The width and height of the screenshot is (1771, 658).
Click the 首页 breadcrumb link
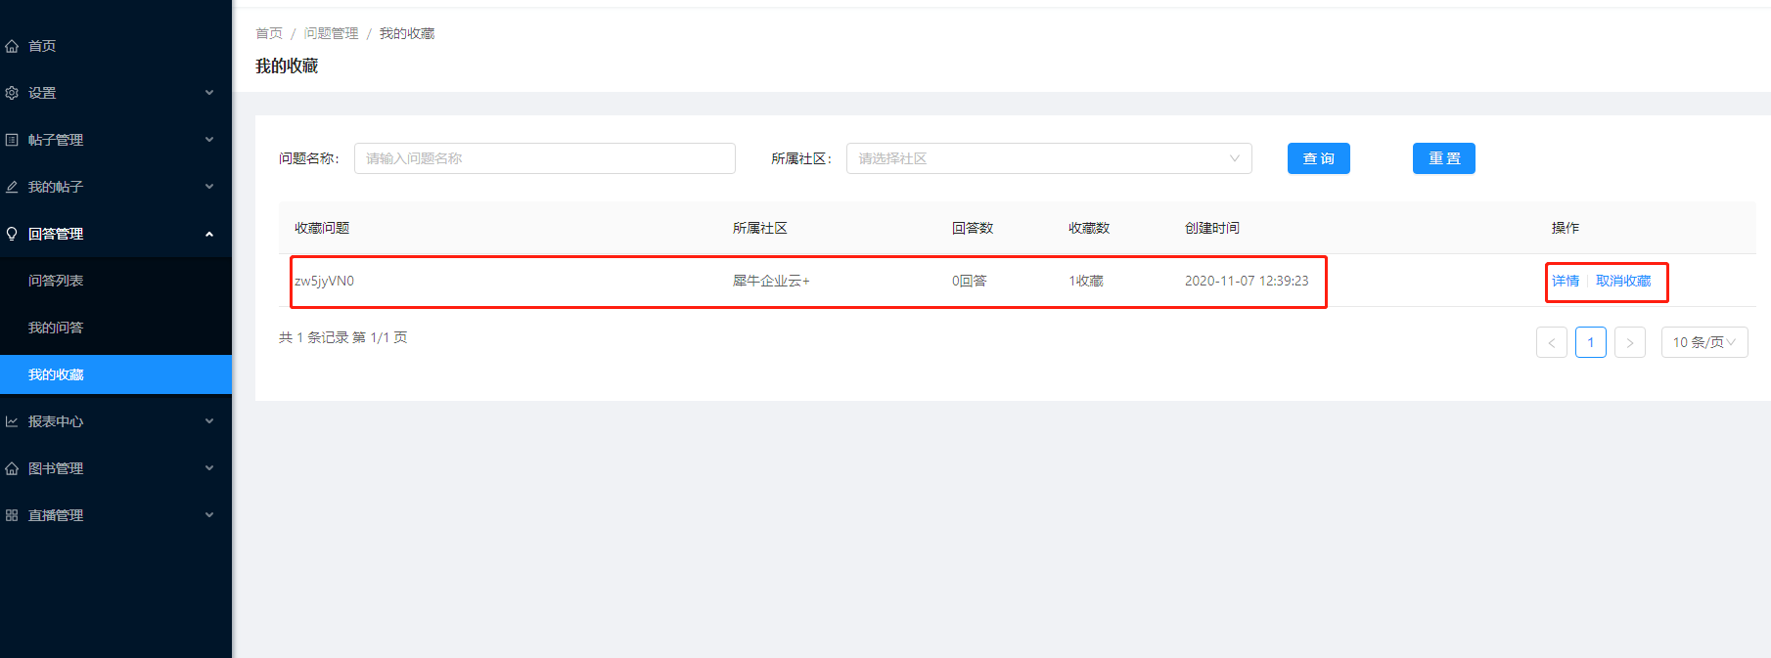pos(269,33)
